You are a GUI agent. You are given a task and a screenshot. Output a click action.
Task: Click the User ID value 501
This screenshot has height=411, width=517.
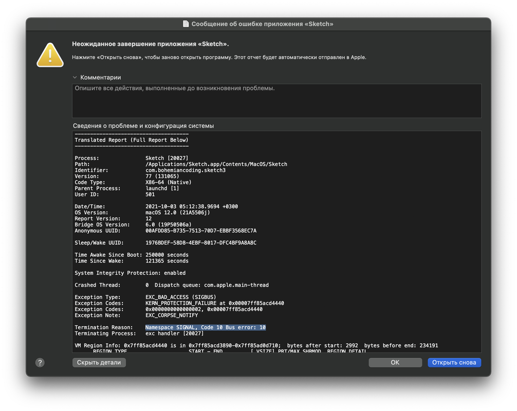(x=150, y=195)
